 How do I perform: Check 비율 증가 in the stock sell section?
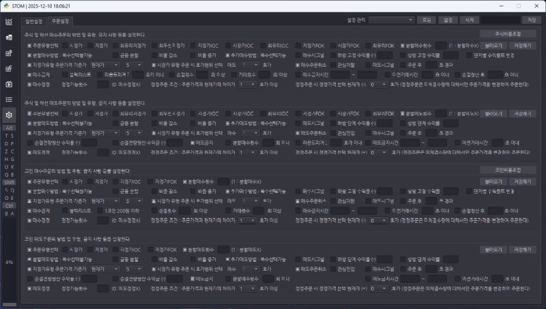(x=203, y=123)
